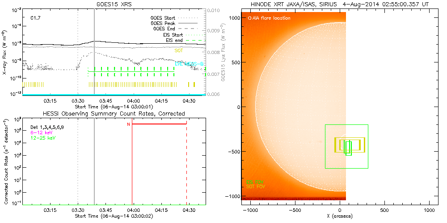Click the EIS FOV label on solar image

click(254, 182)
